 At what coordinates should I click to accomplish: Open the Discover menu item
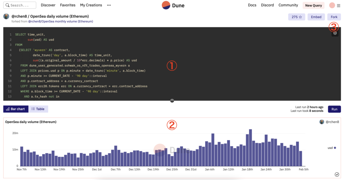[x=48, y=5]
